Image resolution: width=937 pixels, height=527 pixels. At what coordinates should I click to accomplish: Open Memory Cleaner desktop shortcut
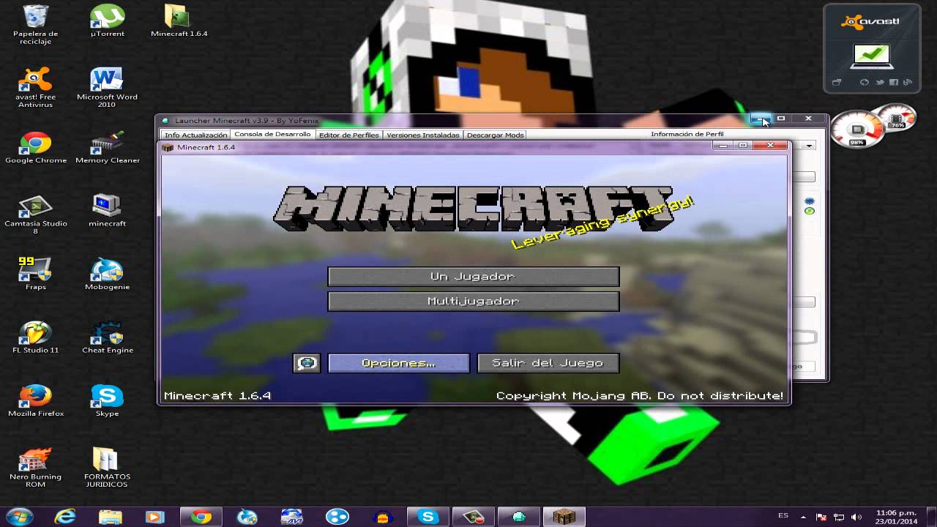(107, 148)
